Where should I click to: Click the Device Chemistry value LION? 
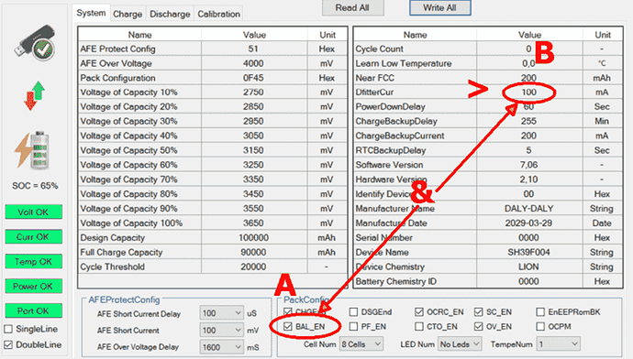click(529, 267)
